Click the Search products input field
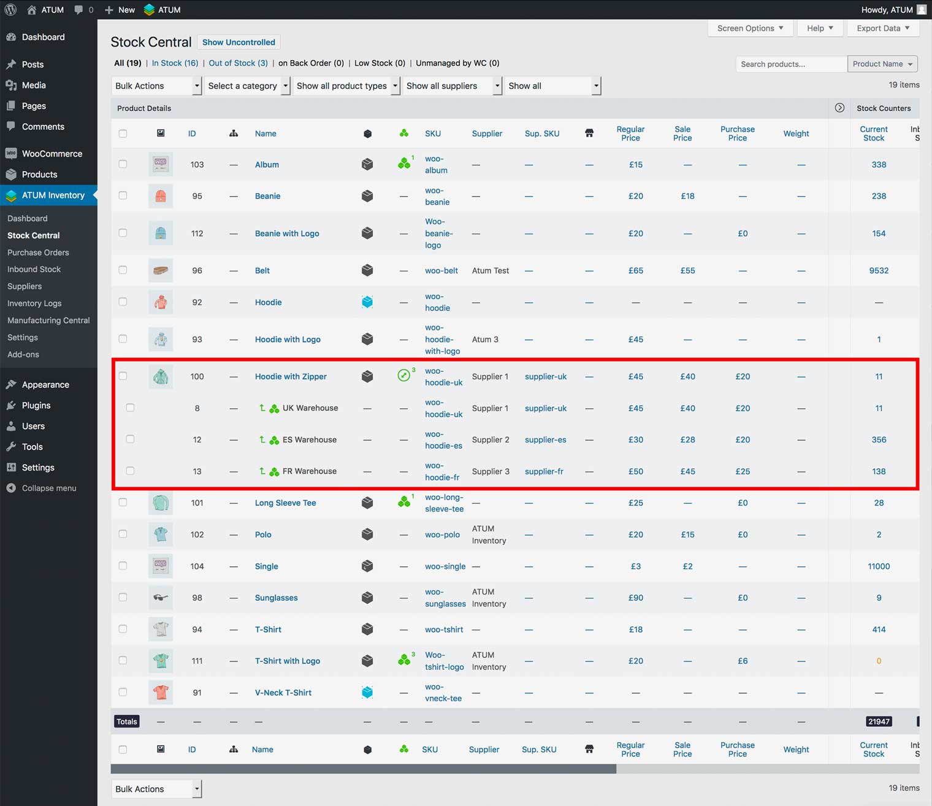The height and width of the screenshot is (806, 932). tap(790, 64)
